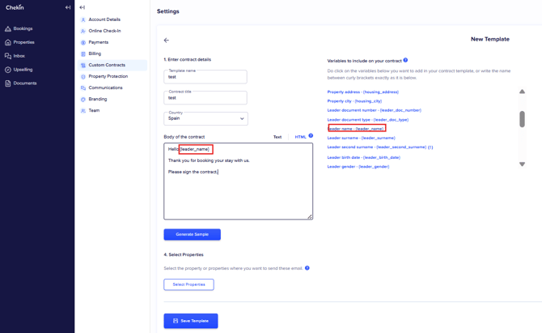The width and height of the screenshot is (542, 333).
Task: Go to Property Protection settings
Action: pyautogui.click(x=108, y=76)
